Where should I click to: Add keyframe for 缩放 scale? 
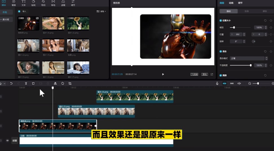[x=271, y=28]
